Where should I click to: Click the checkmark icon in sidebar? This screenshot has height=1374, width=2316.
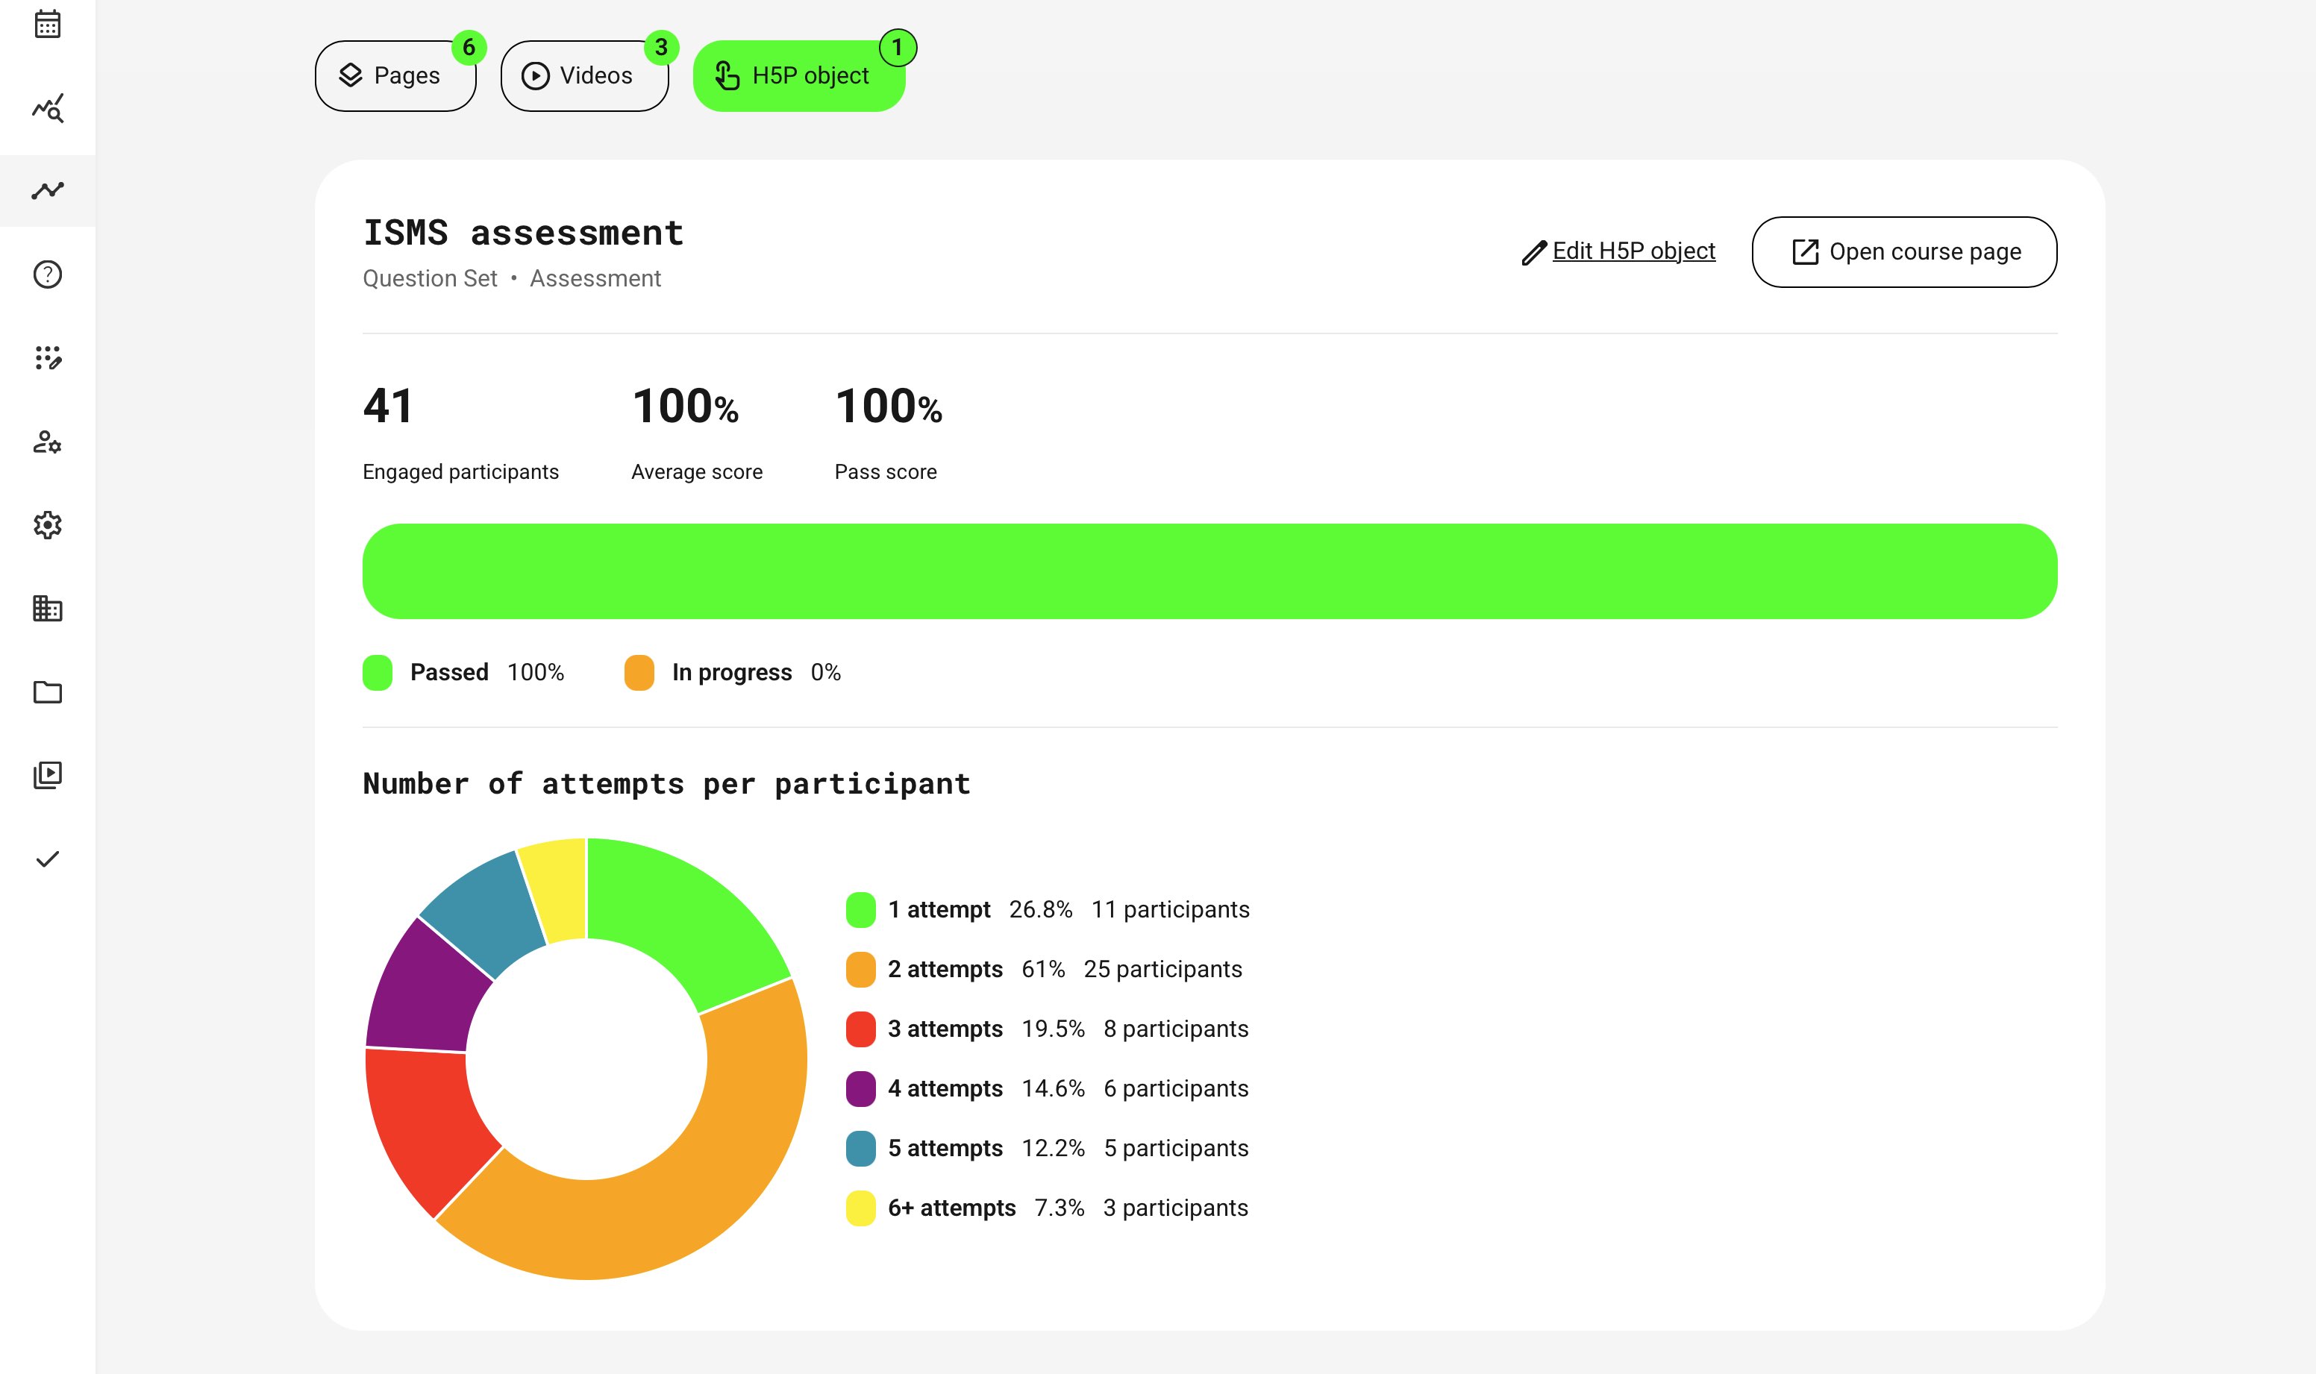[x=47, y=859]
